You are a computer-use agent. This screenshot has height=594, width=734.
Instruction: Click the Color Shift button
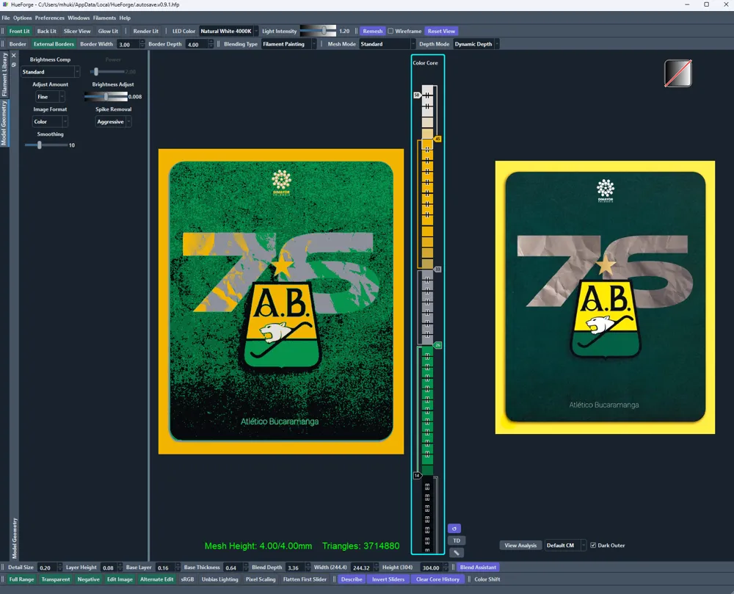pyautogui.click(x=487, y=579)
